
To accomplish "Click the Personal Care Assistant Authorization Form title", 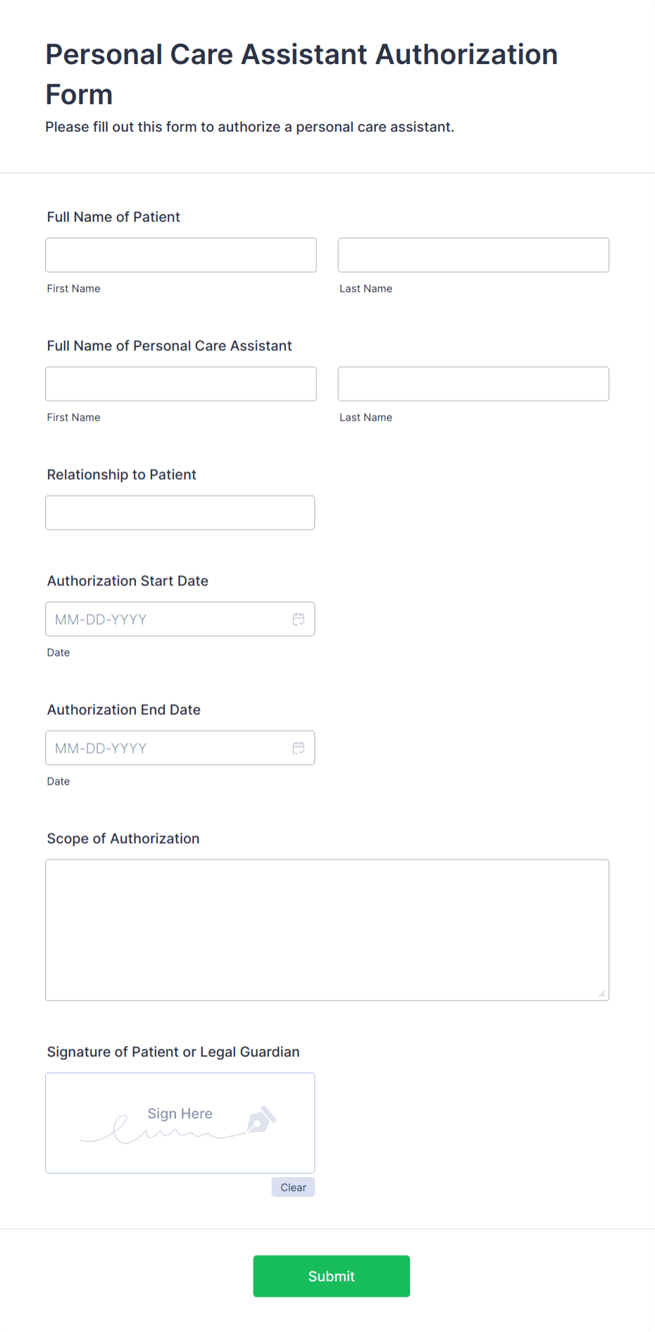I will [x=301, y=73].
